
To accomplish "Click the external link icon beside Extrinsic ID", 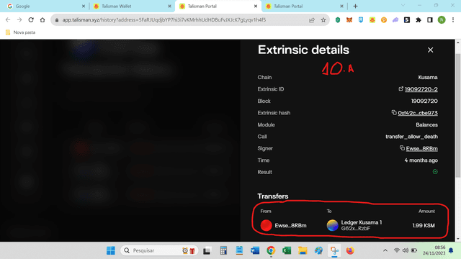I will (x=400, y=88).
